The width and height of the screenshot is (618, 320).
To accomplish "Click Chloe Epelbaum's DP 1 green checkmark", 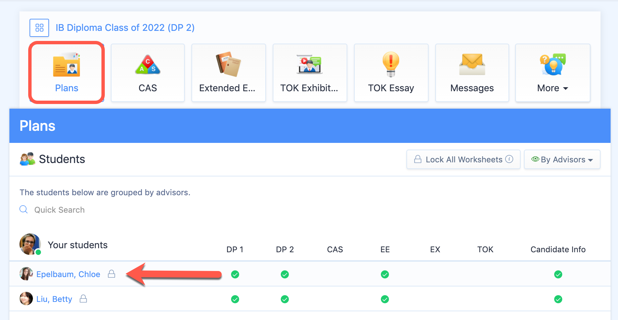I will (x=235, y=274).
